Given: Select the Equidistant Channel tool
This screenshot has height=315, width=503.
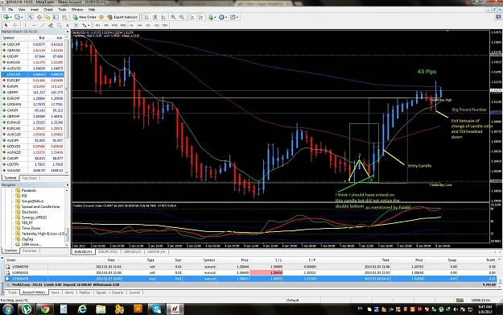Looking at the screenshot, I should click(51, 25).
